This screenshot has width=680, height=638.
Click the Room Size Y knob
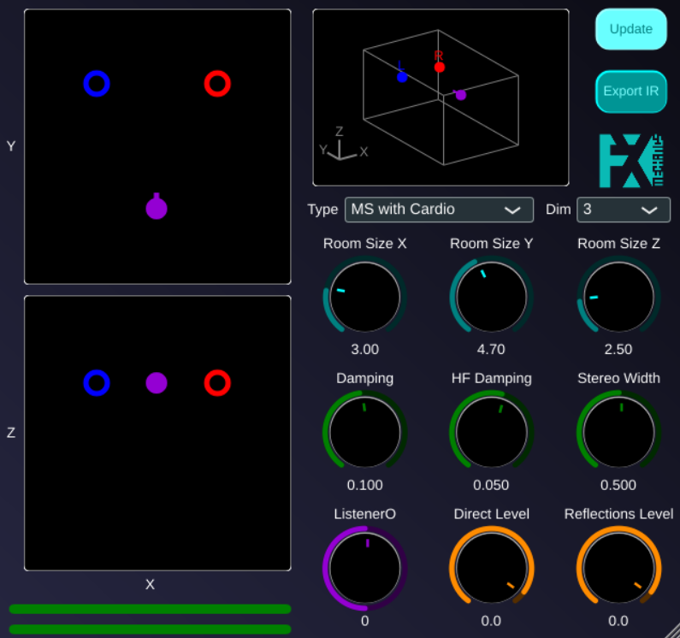491,298
